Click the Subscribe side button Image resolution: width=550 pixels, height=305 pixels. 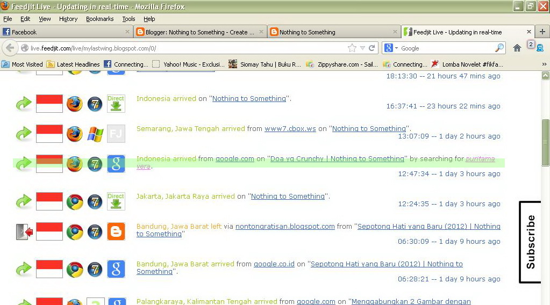[530, 242]
